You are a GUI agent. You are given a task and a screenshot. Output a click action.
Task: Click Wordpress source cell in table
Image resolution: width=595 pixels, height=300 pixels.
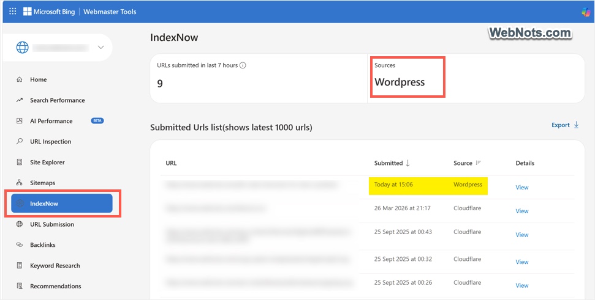(x=468, y=185)
